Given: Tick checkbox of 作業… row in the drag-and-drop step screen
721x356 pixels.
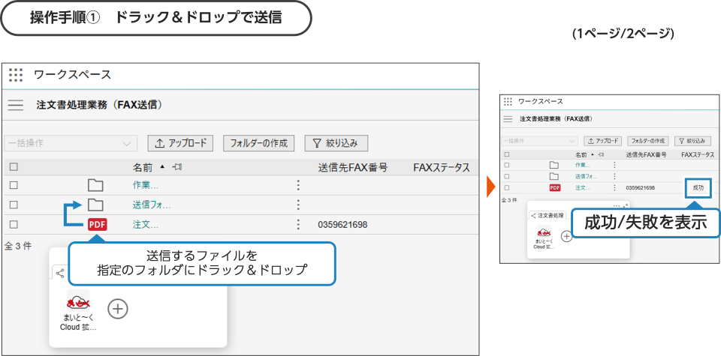Looking at the screenshot, I should tap(14, 185).
